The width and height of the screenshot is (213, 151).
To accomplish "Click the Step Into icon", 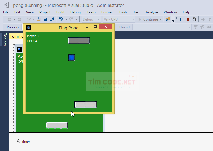I will click(210, 19).
